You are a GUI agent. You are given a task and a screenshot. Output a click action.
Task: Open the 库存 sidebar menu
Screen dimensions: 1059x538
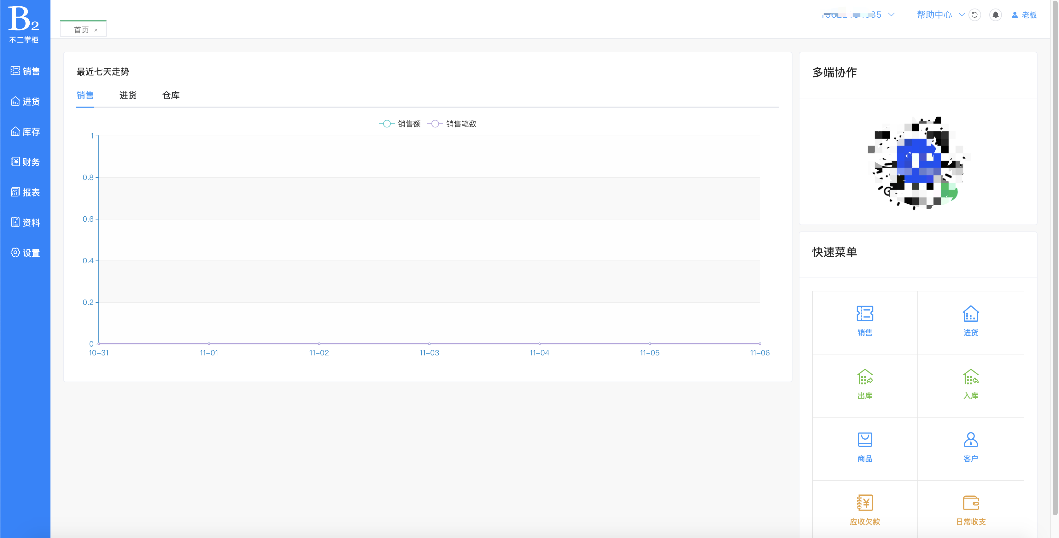[25, 132]
